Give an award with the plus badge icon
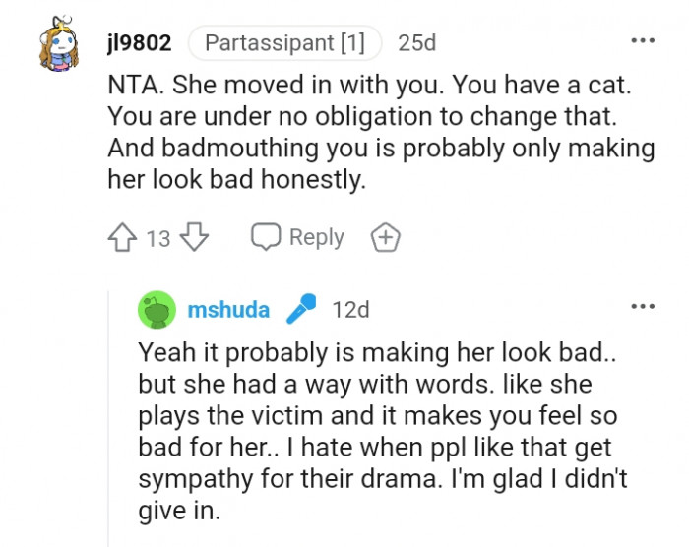The image size is (689, 547). tap(385, 237)
